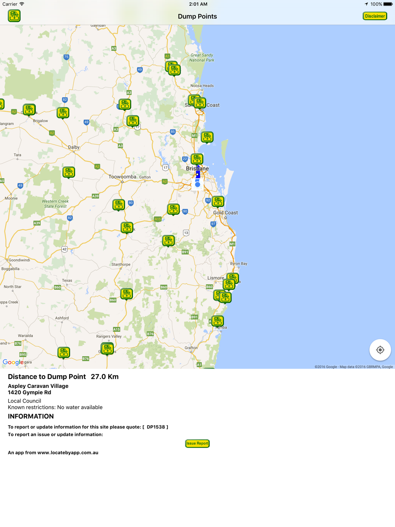Tap the Distance to Dump Point 27.0 Km text
Viewport: 395px width, 527px height.
pos(63,376)
